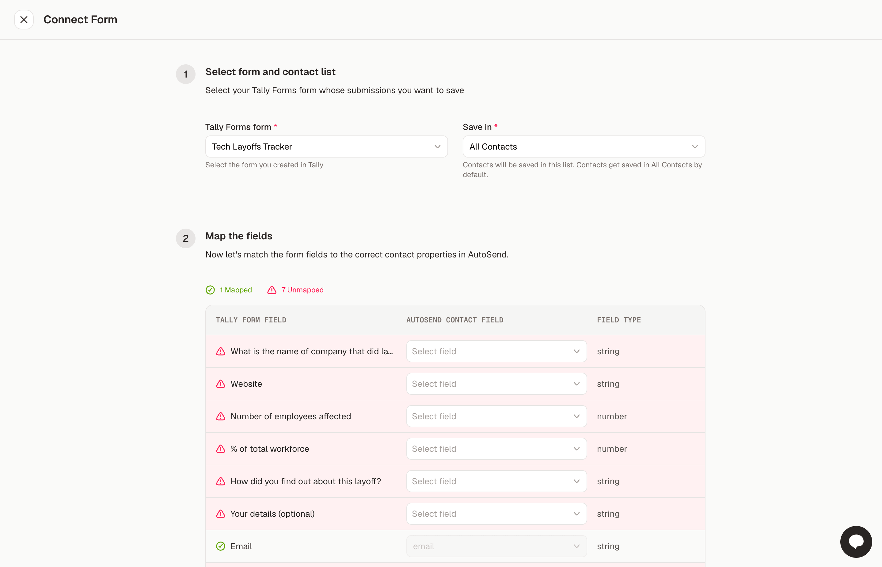
Task: Close the Connect Form dialog
Action: (24, 20)
